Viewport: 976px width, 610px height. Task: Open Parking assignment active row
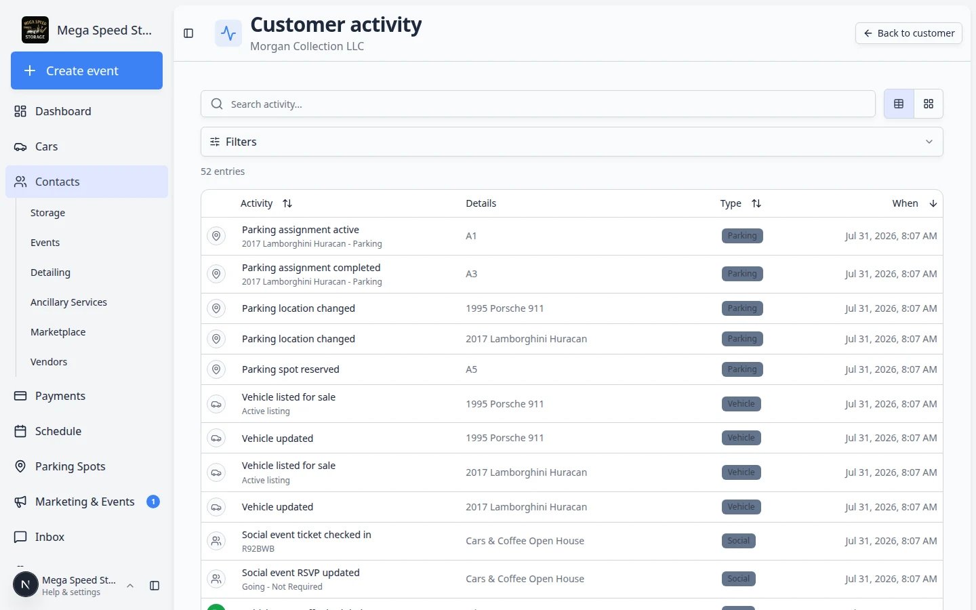tap(571, 236)
